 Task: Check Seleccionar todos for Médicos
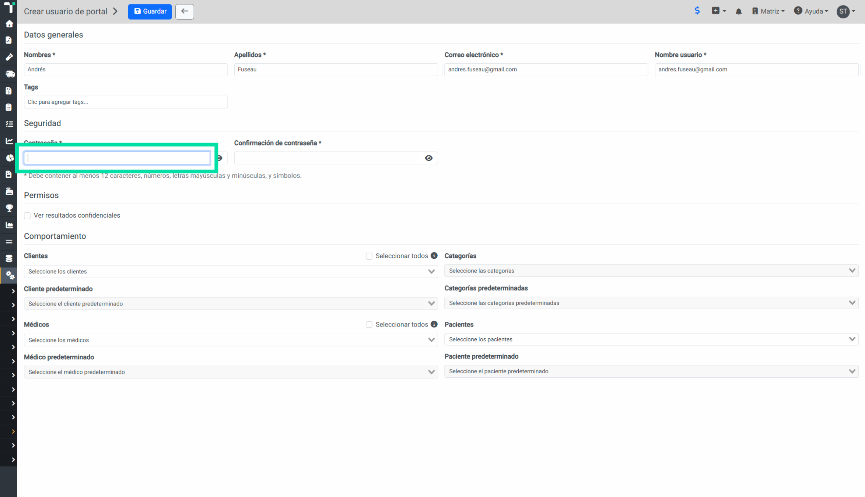click(369, 325)
